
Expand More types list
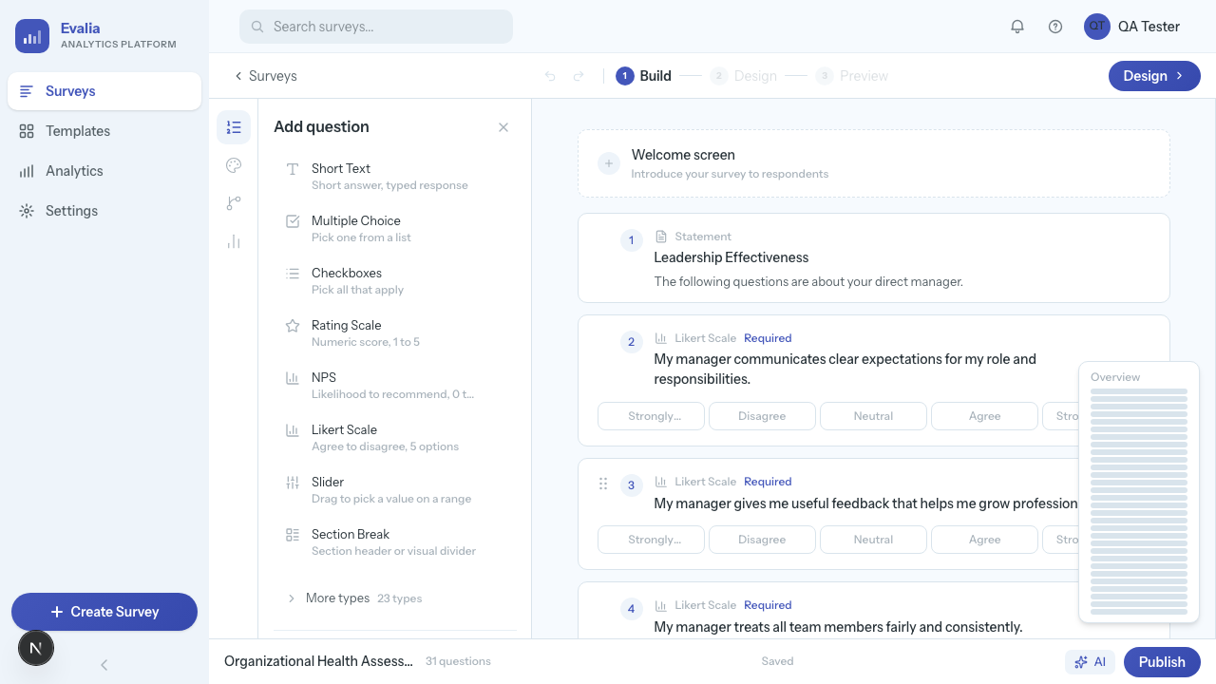395,598
